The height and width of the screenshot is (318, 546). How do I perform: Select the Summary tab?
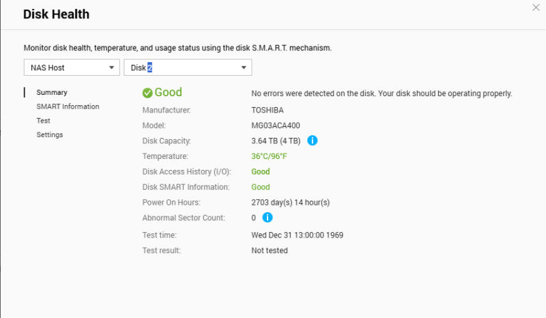[52, 92]
